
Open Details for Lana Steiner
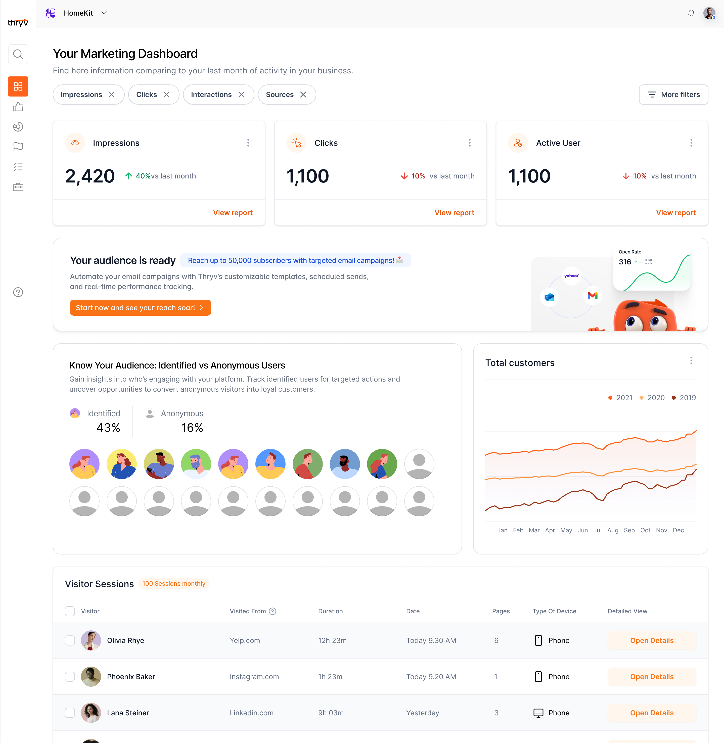coord(652,713)
